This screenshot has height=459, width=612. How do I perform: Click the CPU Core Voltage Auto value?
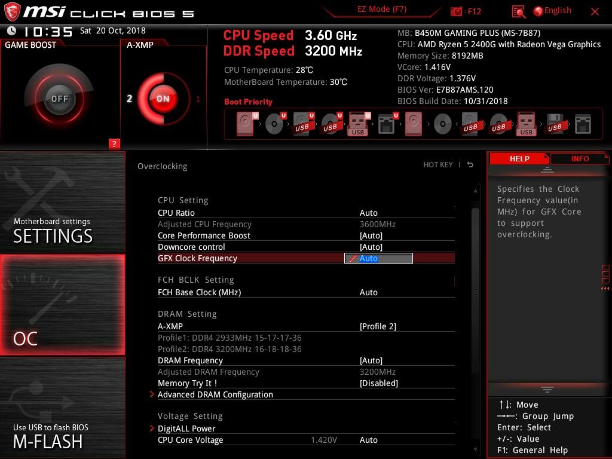[368, 440]
